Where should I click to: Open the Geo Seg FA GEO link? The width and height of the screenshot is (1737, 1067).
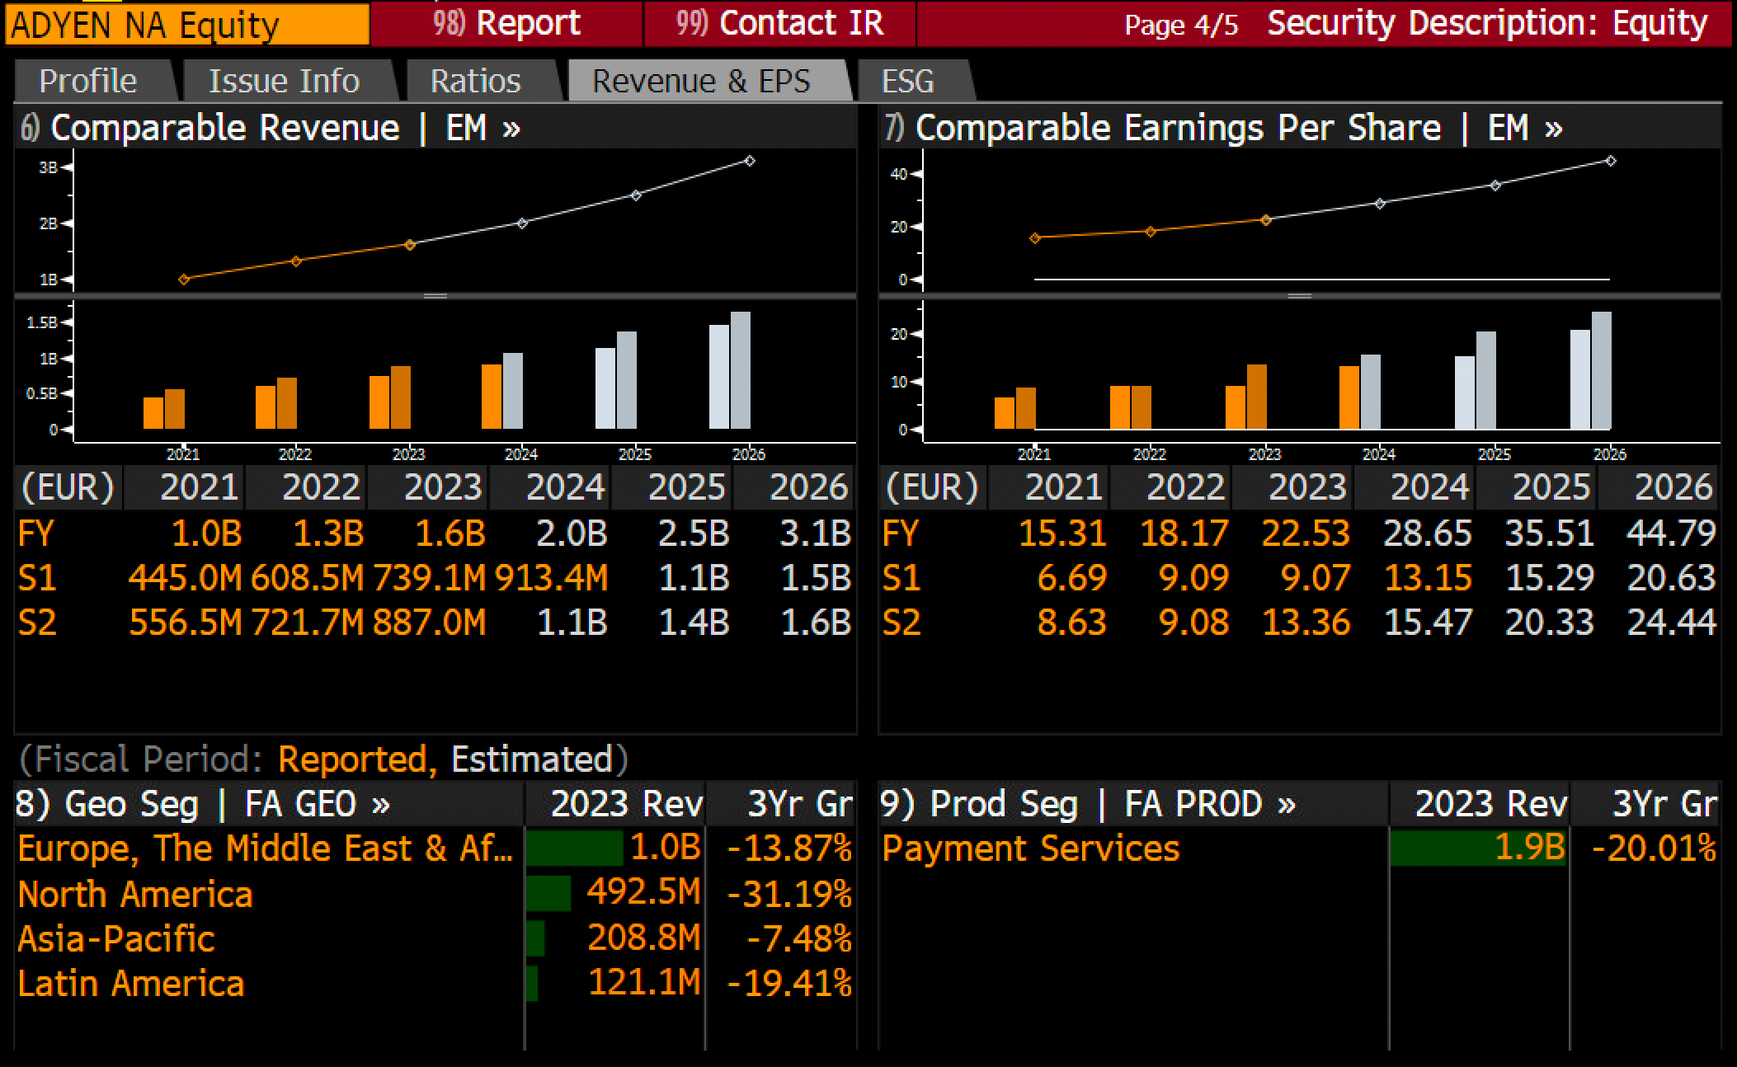click(203, 804)
